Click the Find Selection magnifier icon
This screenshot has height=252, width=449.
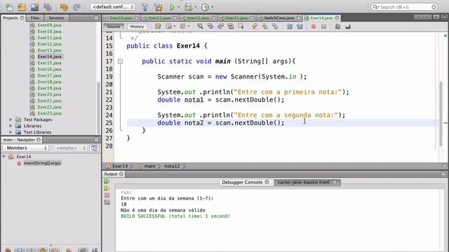pyautogui.click(x=200, y=27)
